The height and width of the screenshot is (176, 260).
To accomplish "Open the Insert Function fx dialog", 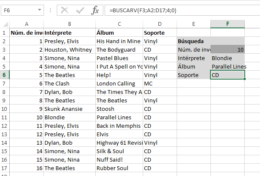I will 95,10.
